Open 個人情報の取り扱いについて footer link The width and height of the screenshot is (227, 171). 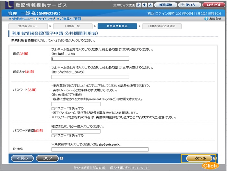[x=130, y=168]
